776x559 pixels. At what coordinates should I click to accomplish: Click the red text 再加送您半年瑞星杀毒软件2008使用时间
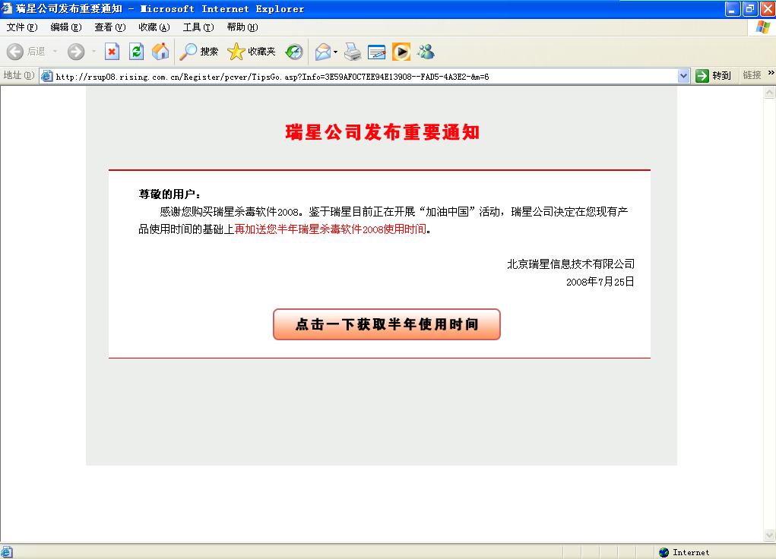[x=330, y=229]
